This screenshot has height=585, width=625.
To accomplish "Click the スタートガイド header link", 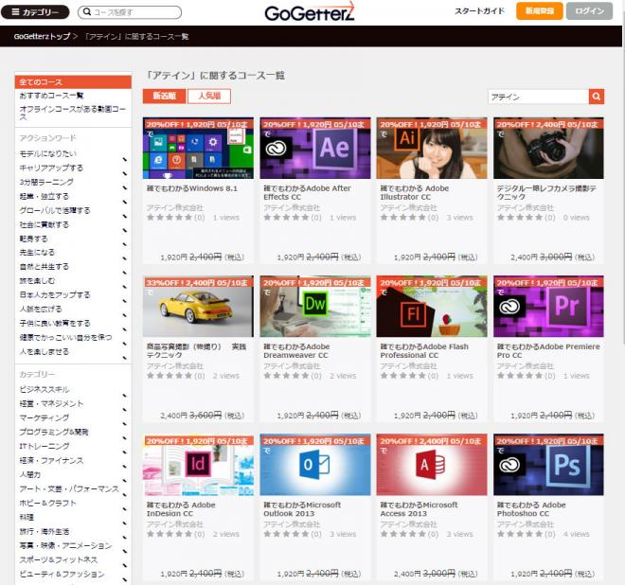I will (479, 11).
